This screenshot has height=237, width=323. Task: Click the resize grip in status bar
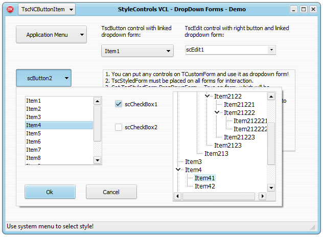click(313, 227)
